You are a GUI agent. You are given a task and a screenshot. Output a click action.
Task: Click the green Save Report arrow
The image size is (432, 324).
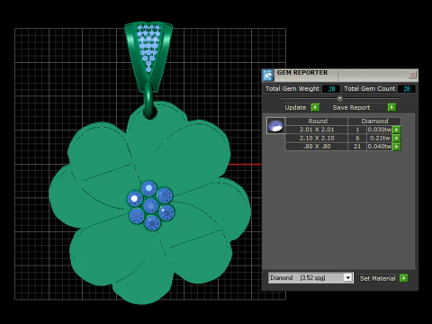(x=391, y=107)
